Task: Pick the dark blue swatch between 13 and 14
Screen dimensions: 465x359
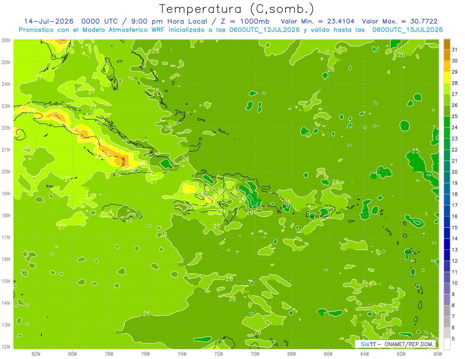Action: [446, 244]
